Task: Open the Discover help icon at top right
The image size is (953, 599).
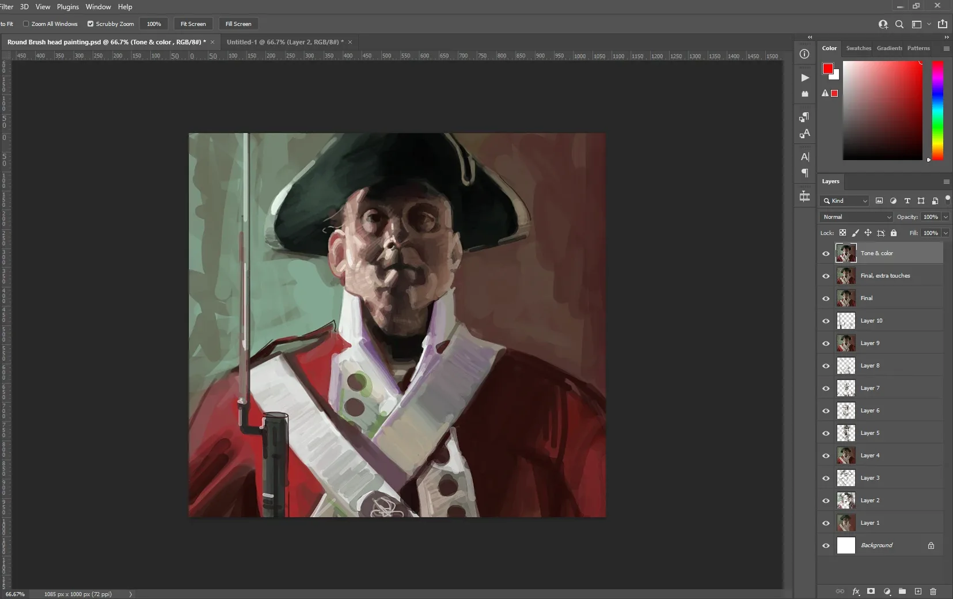Action: click(x=883, y=24)
